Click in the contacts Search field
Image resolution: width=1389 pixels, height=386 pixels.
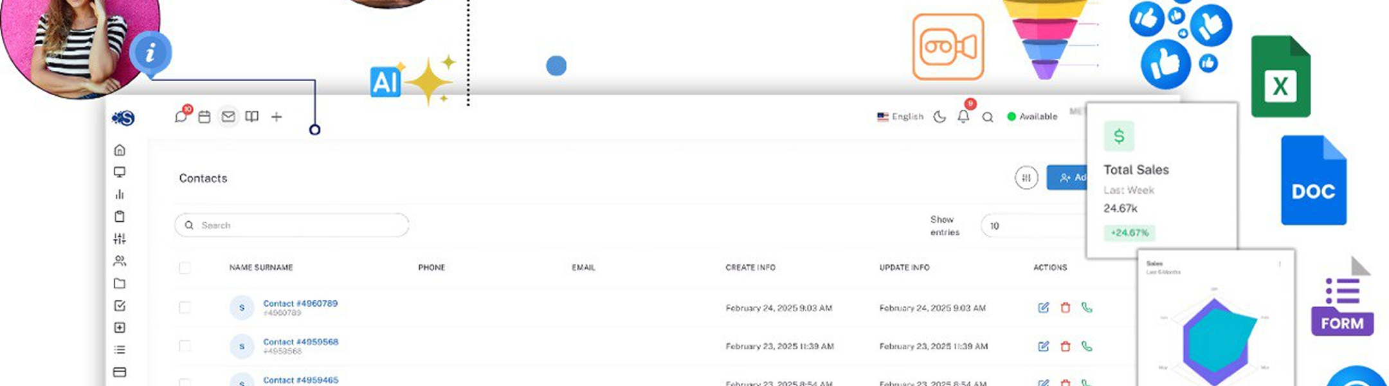tap(292, 225)
